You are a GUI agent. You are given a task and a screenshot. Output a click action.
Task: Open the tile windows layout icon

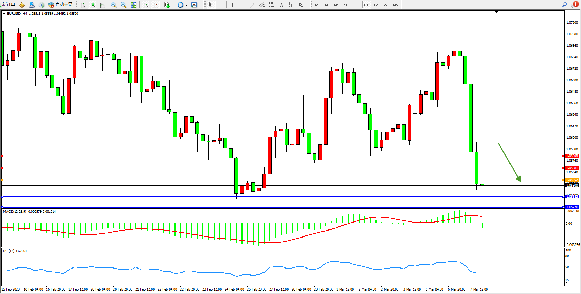[133, 5]
